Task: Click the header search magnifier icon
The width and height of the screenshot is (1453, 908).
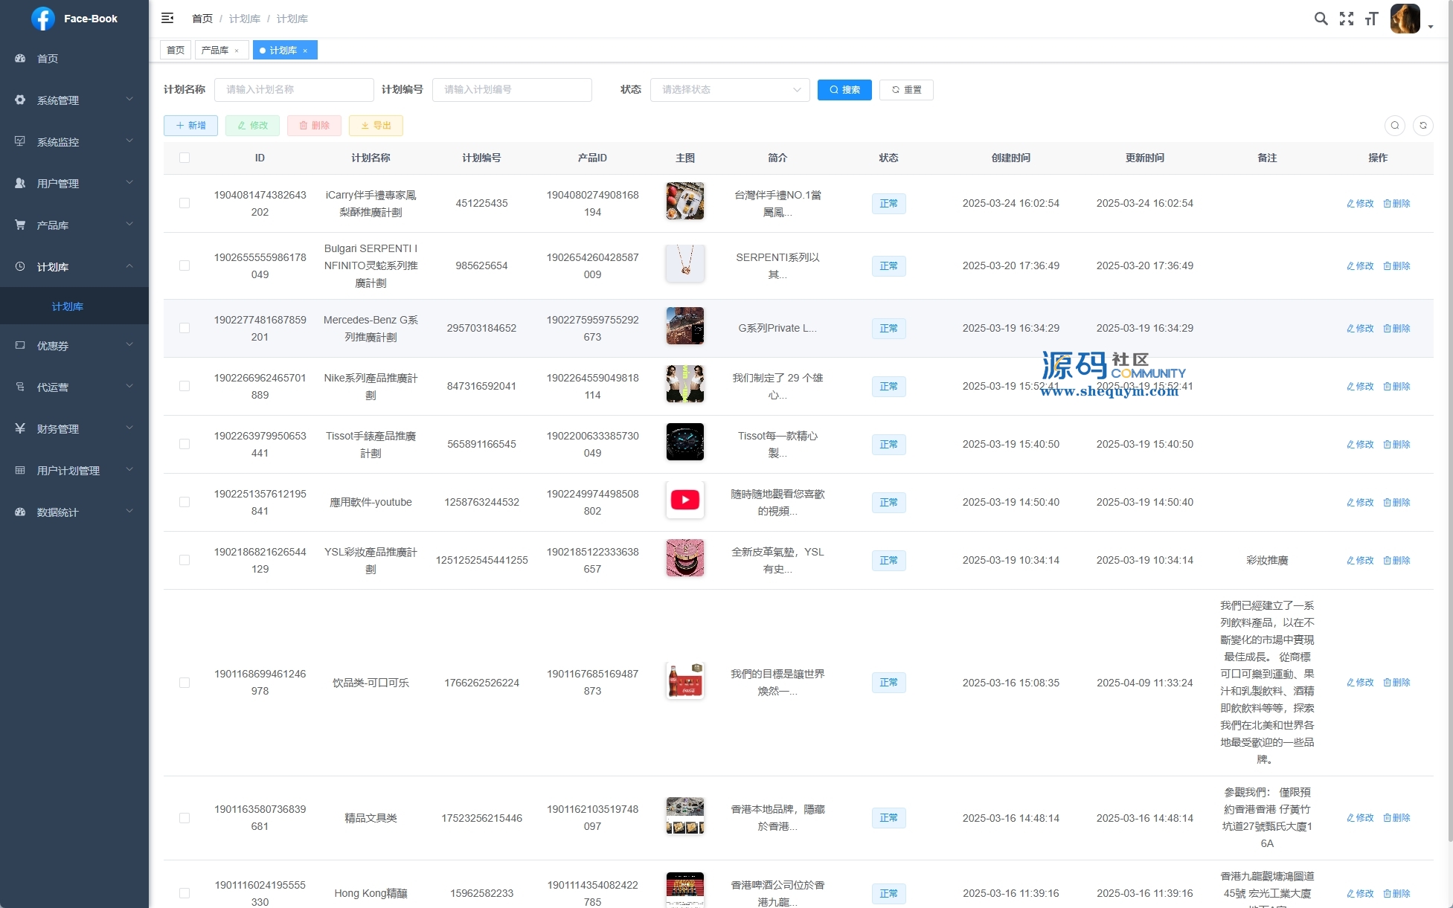Action: coord(1321,19)
